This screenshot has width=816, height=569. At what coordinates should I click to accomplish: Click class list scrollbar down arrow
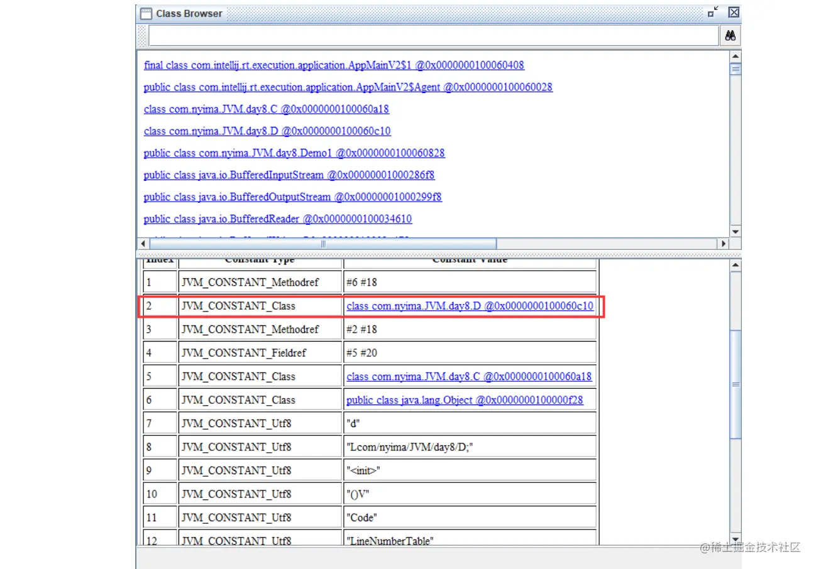click(x=735, y=231)
